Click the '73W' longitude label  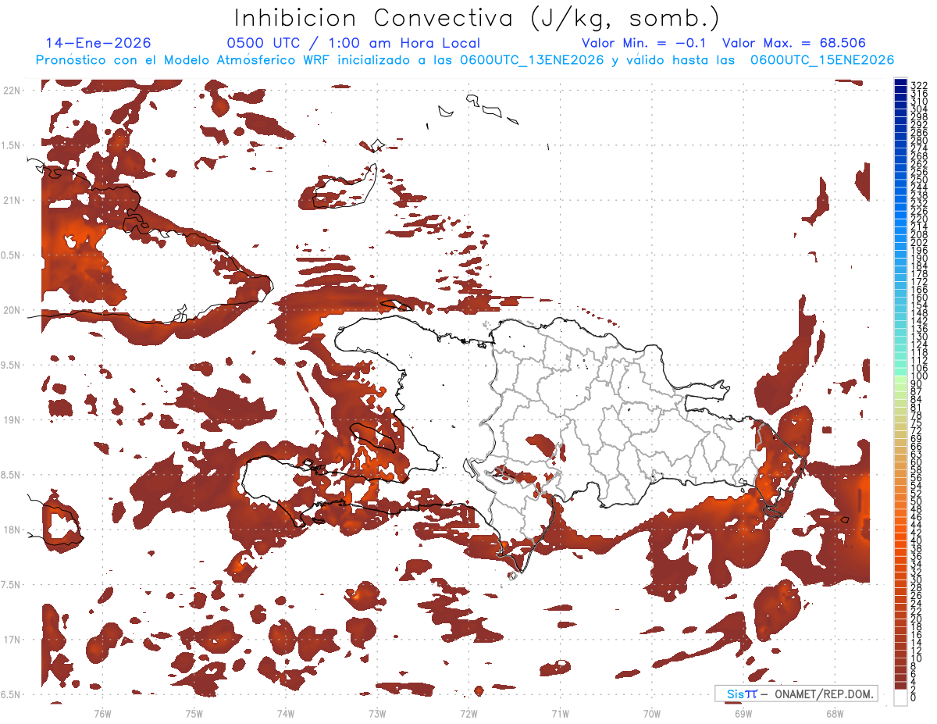(377, 713)
